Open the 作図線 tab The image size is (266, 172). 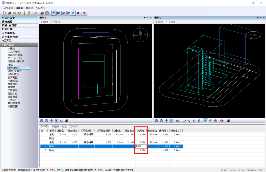pyautogui.click(x=56, y=126)
